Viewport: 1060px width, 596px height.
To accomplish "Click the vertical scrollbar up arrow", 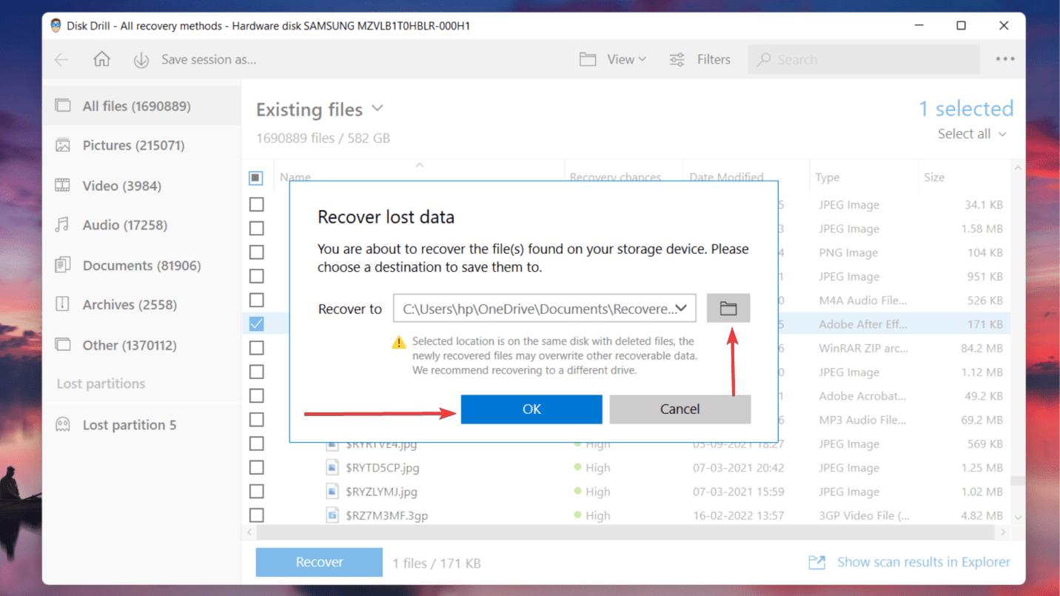I will 1018,169.
